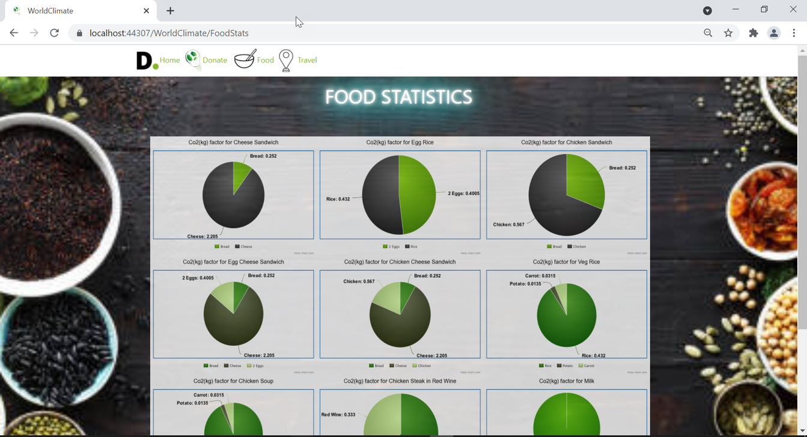Click the Rice legend swatch under Egg Rice chart
The image size is (807, 437).
tap(407, 246)
